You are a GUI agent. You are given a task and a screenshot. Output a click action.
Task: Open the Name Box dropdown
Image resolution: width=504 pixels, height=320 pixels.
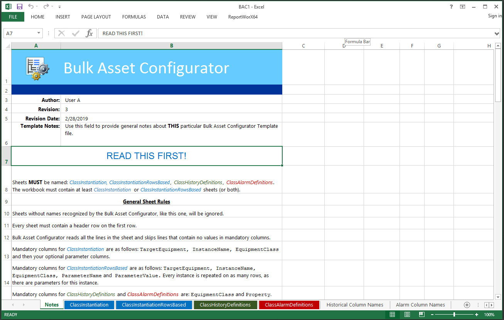(39, 33)
